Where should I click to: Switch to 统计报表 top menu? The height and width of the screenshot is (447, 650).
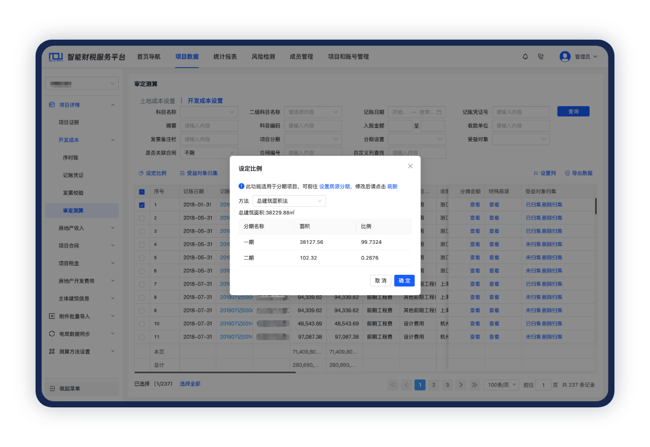tap(225, 57)
